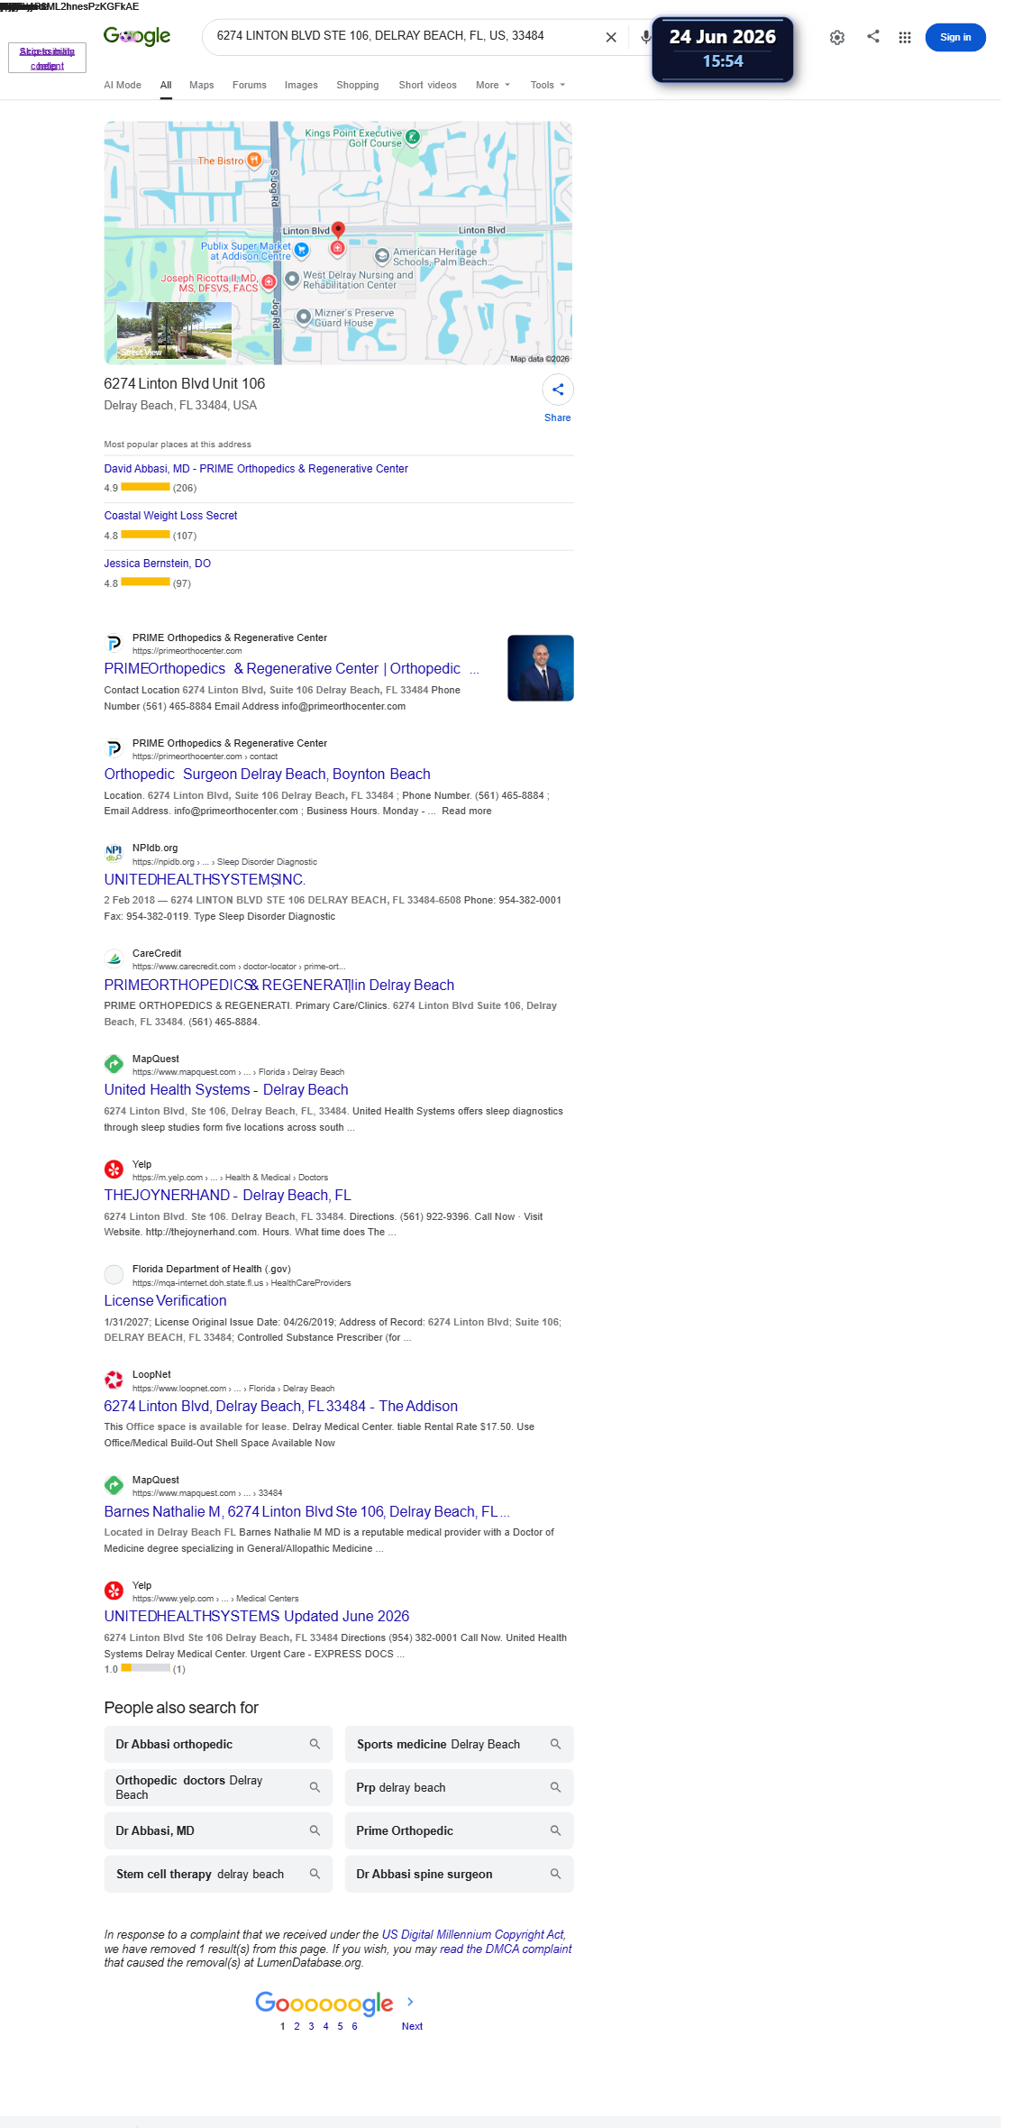Click Next page link
The height and width of the screenshot is (2128, 1013).
(412, 2027)
